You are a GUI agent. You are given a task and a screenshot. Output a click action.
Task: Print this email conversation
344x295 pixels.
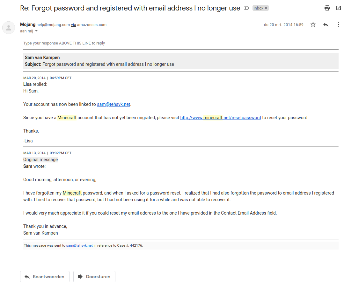click(x=327, y=8)
